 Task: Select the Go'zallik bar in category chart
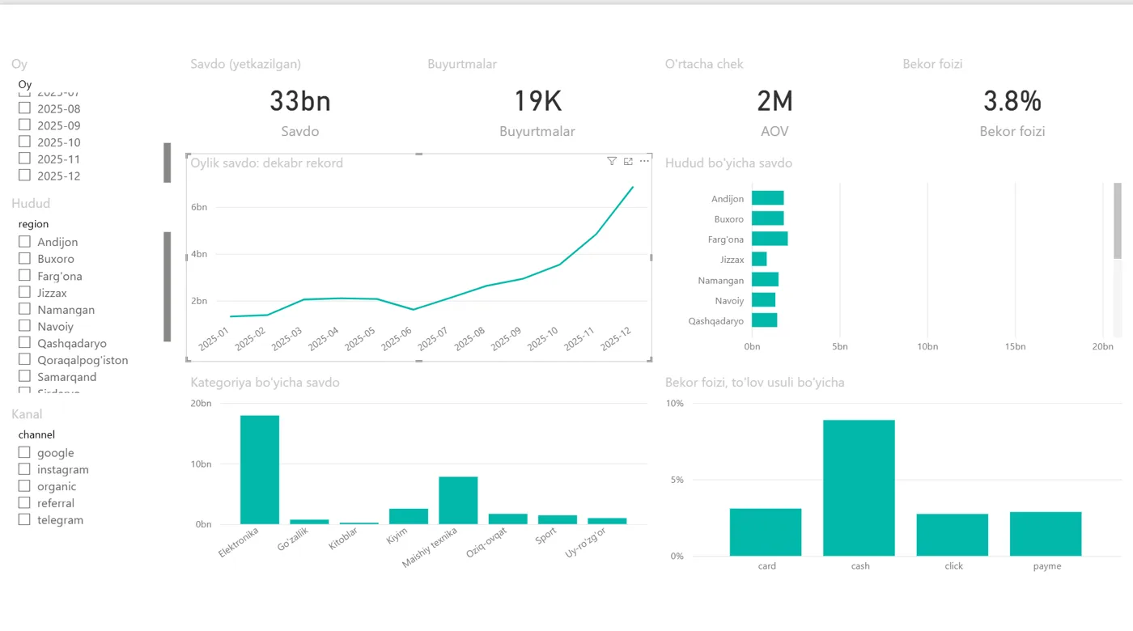[x=309, y=522]
